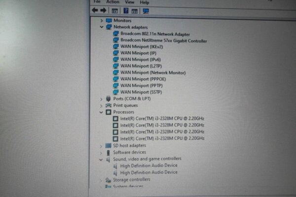The width and height of the screenshot is (296, 197).
Task: Click the show/hide console tree toolbar icon
Action: pos(114,11)
